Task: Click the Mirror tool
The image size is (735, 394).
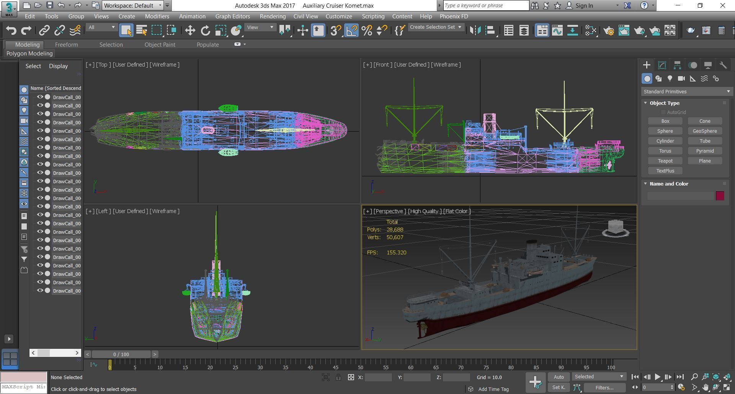Action: click(x=475, y=31)
